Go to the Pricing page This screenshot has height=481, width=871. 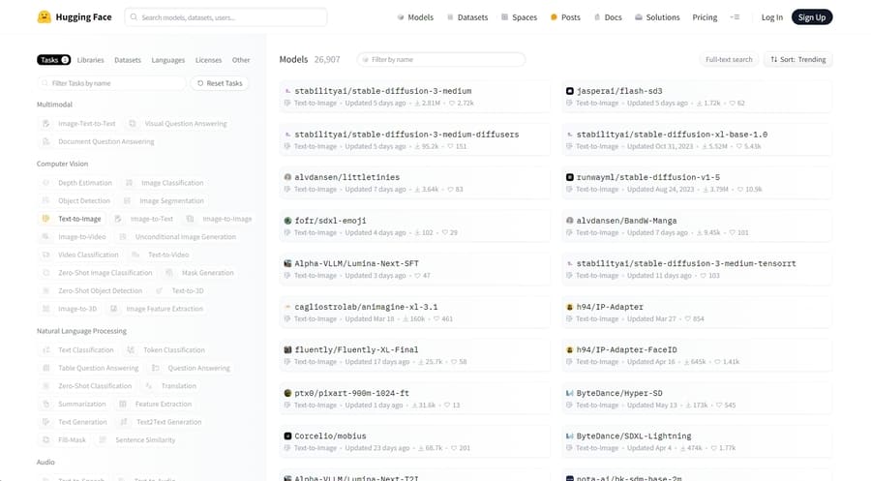705,17
